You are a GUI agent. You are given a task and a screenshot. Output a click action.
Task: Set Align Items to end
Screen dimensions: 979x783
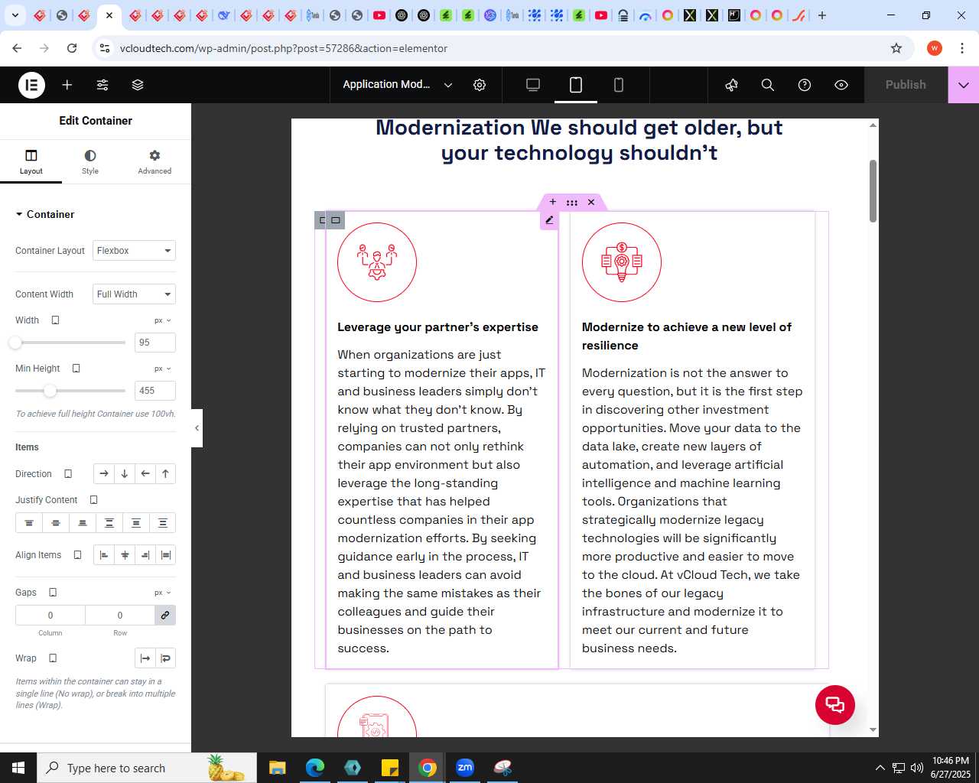point(145,555)
